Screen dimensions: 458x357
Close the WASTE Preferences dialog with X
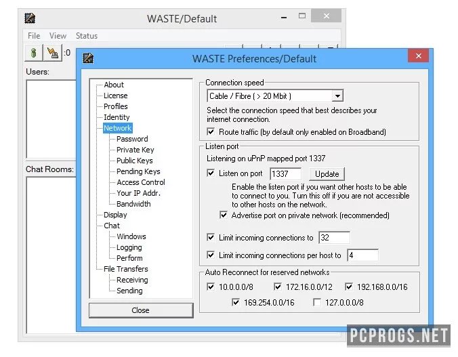click(x=418, y=56)
